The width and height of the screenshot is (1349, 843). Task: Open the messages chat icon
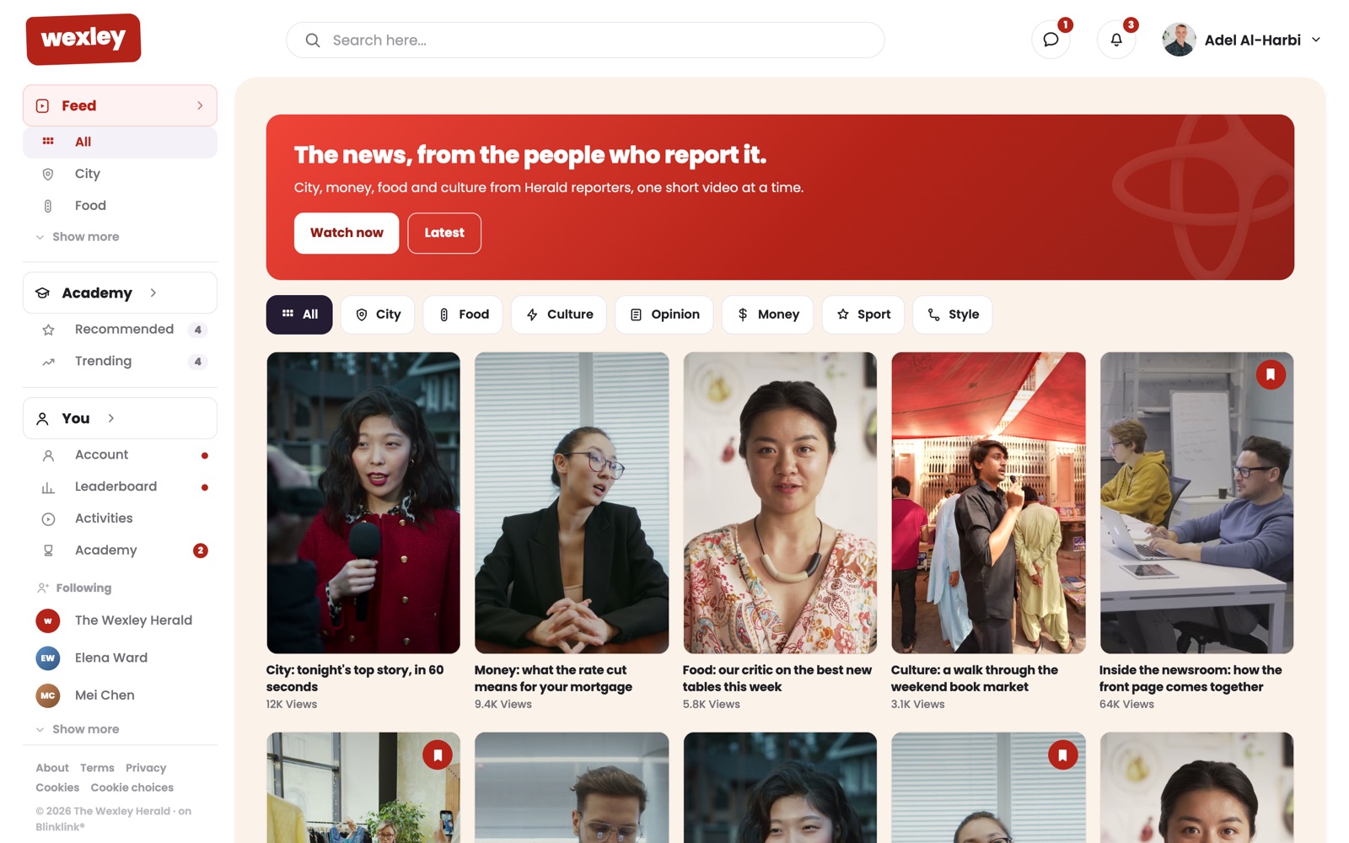[1051, 40]
